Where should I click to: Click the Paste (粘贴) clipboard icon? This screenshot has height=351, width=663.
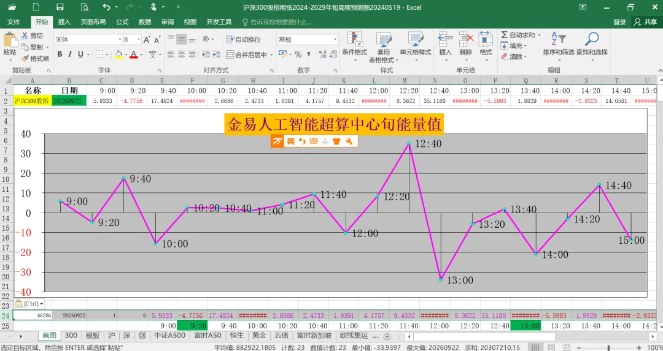(10, 40)
